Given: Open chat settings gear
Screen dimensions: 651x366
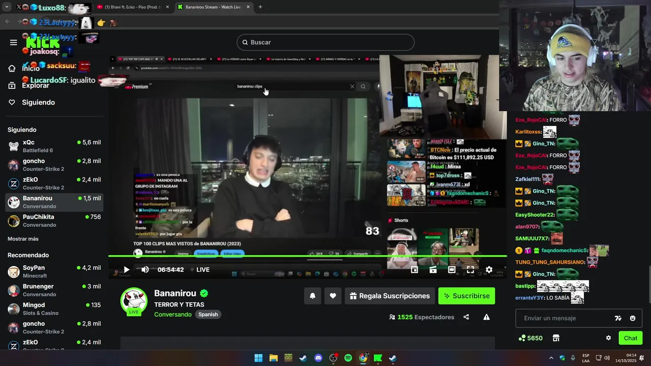Looking at the screenshot, I should 608,338.
